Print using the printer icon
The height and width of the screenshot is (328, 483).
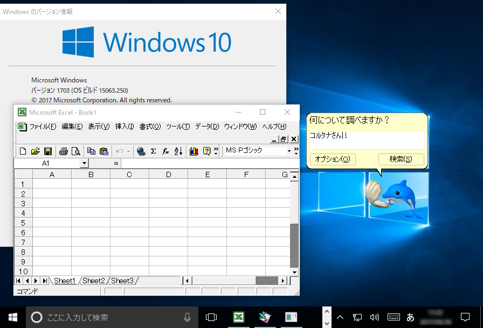(x=64, y=151)
